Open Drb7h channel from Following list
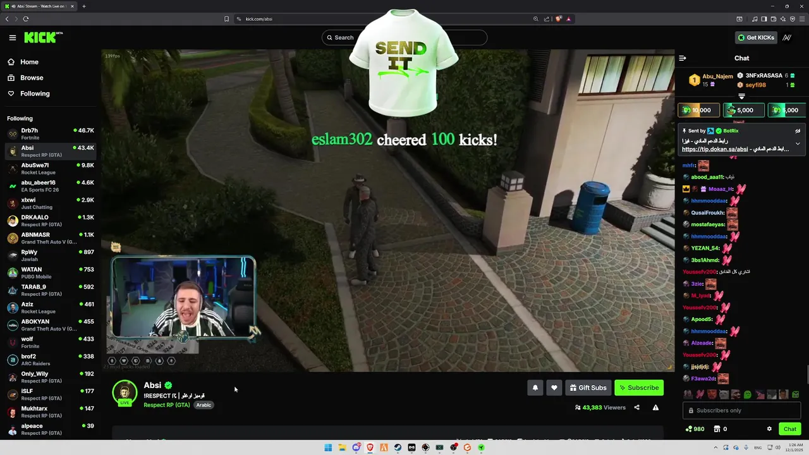The height and width of the screenshot is (455, 809). pyautogui.click(x=51, y=134)
